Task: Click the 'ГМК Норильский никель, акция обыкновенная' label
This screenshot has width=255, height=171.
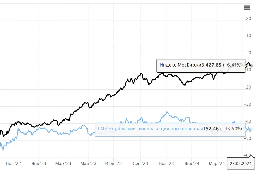Action: [150, 129]
